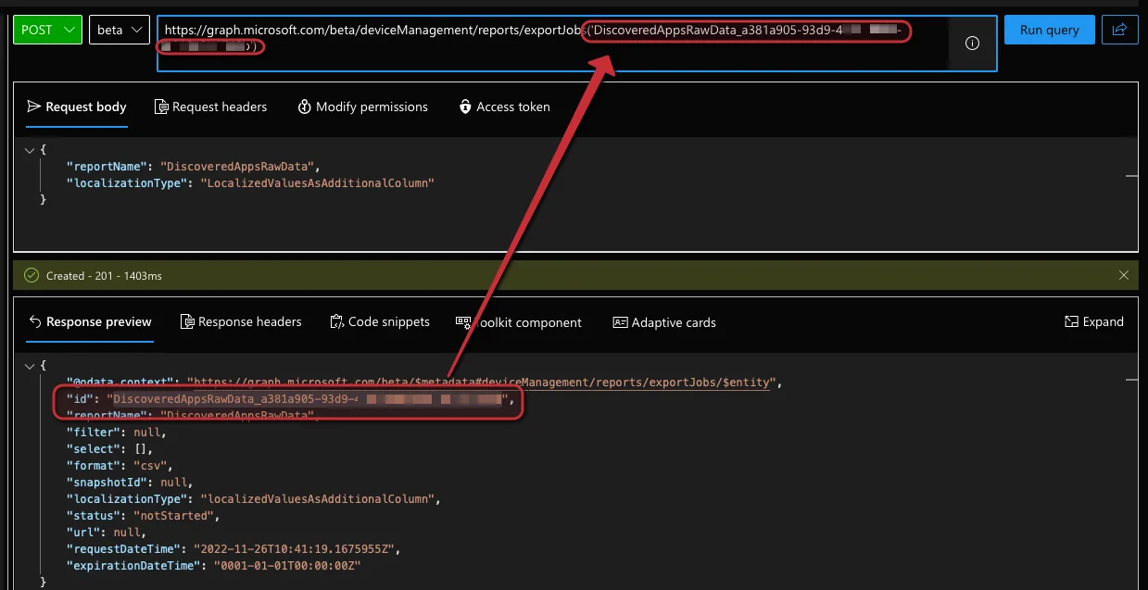Click the "snapshotId" null line

point(129,482)
